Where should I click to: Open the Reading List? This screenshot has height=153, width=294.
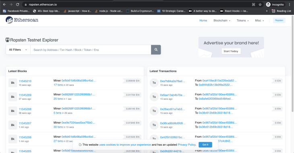coord(282,11)
